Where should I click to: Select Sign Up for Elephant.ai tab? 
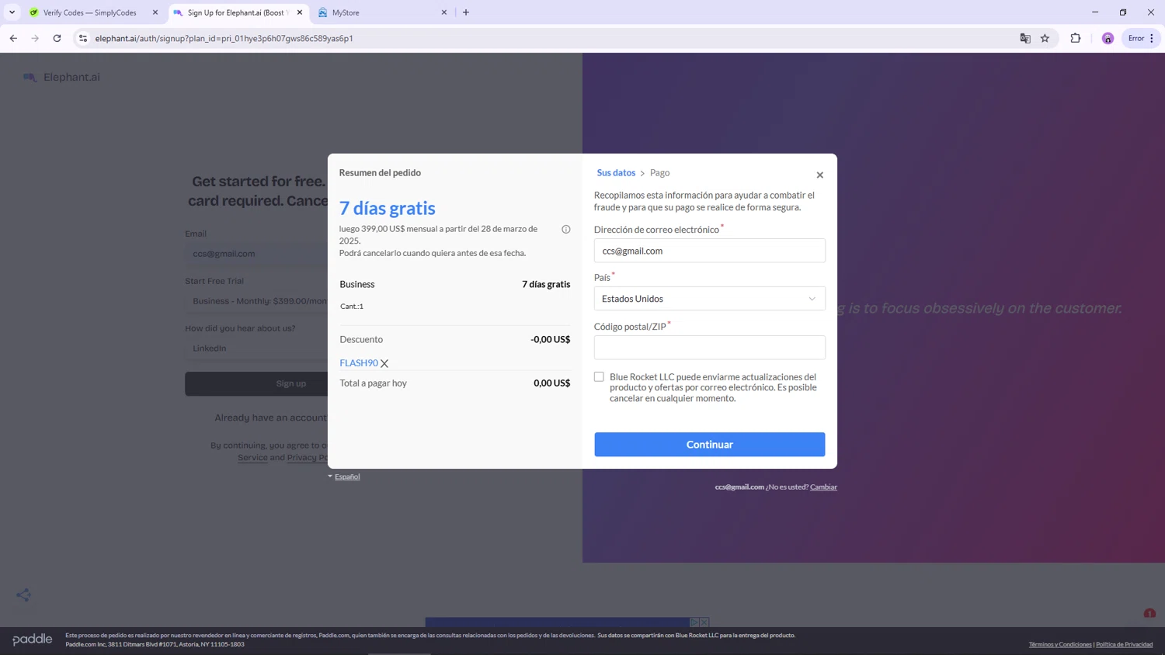point(237,12)
